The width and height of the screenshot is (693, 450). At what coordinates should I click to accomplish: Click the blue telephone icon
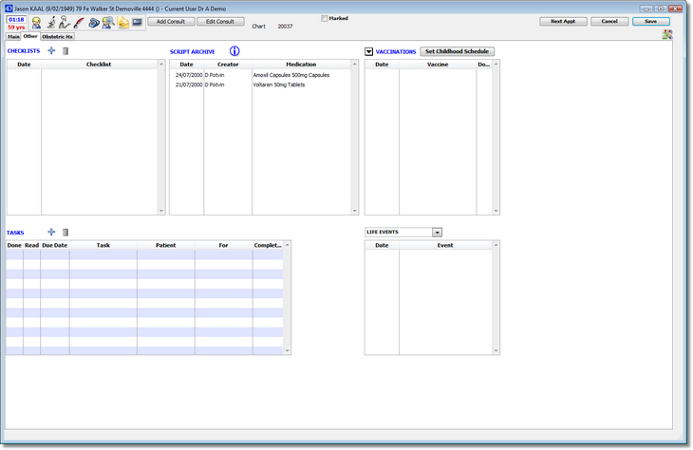coord(94,23)
